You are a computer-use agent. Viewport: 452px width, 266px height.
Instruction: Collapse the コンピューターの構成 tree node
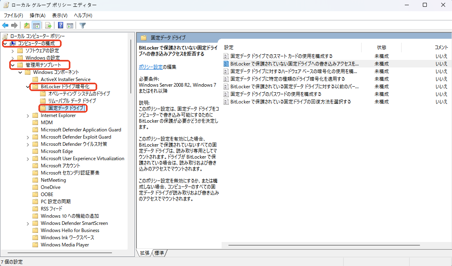[x=5, y=43]
